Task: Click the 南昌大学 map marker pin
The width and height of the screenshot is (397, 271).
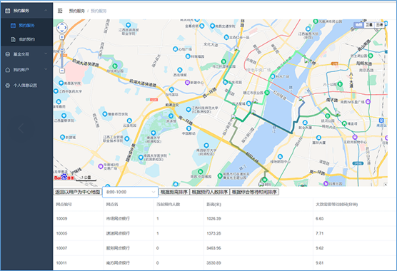Action: [154, 133]
